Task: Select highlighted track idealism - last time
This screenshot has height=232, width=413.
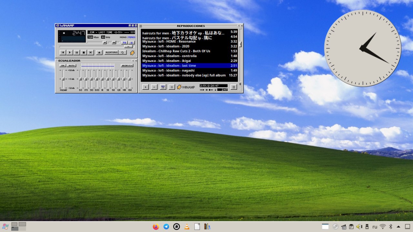Action: tap(190, 66)
